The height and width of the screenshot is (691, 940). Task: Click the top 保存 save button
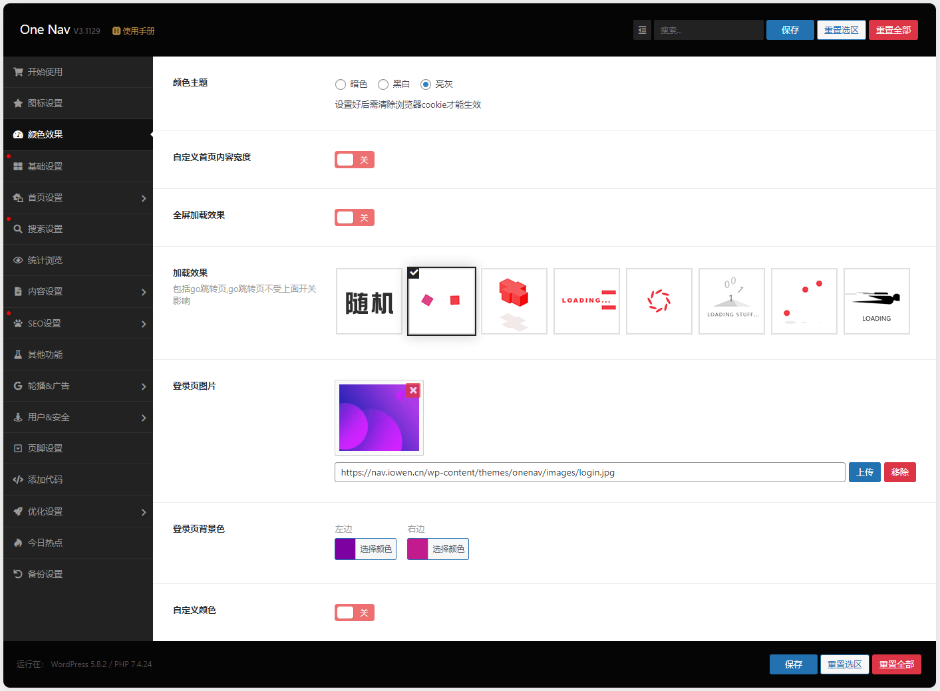coord(790,30)
